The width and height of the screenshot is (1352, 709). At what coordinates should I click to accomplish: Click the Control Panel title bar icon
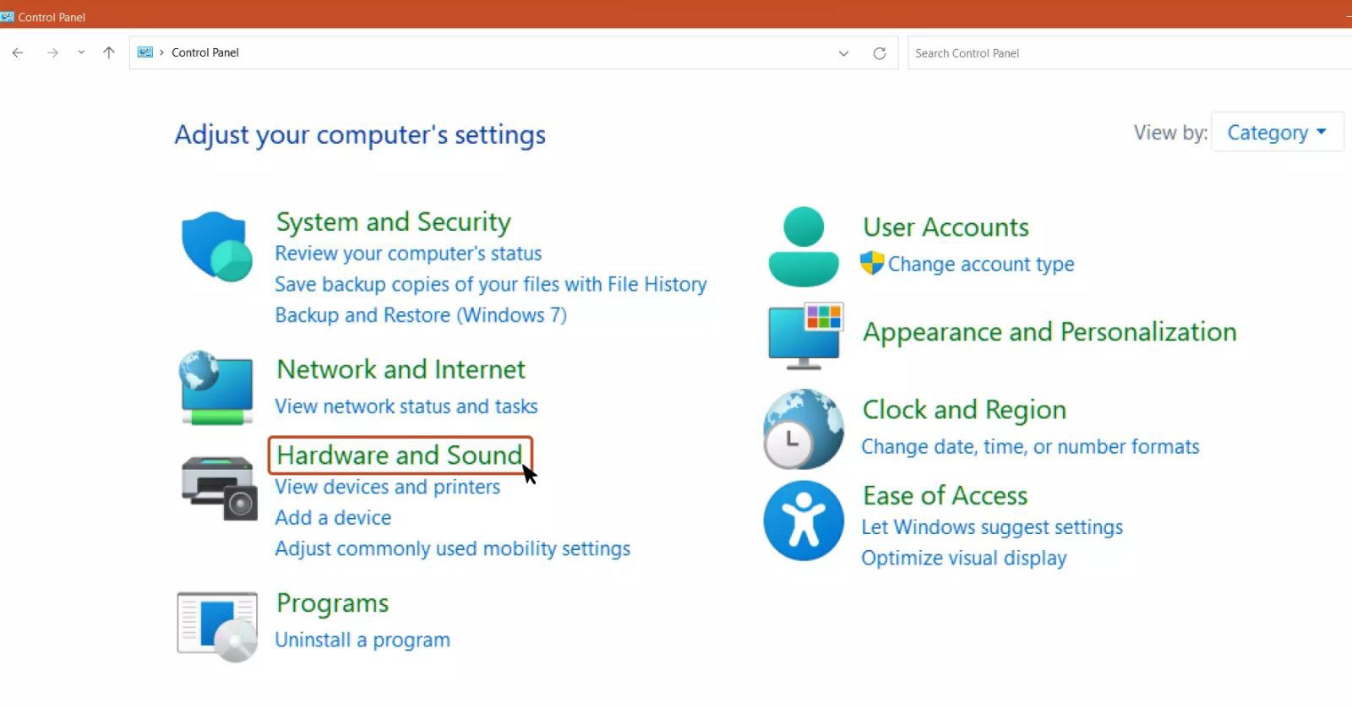click(8, 16)
